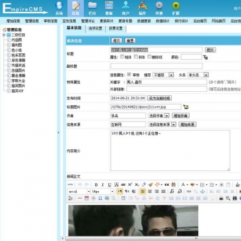The image size is (241, 241).
Task: Insert a special character using the omega icon
Action: [x=100, y=198]
